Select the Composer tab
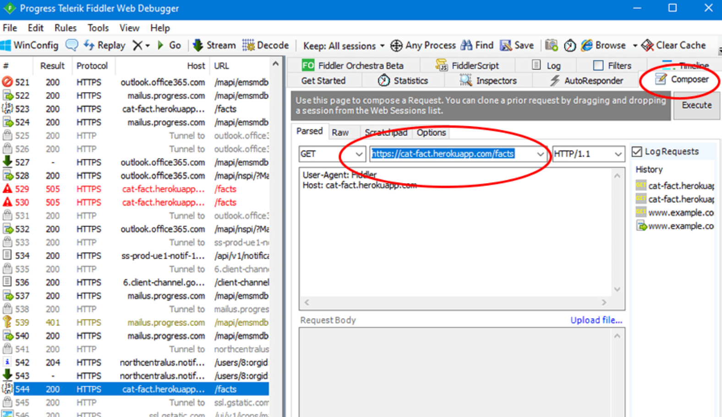This screenshot has height=417, width=722. [682, 79]
